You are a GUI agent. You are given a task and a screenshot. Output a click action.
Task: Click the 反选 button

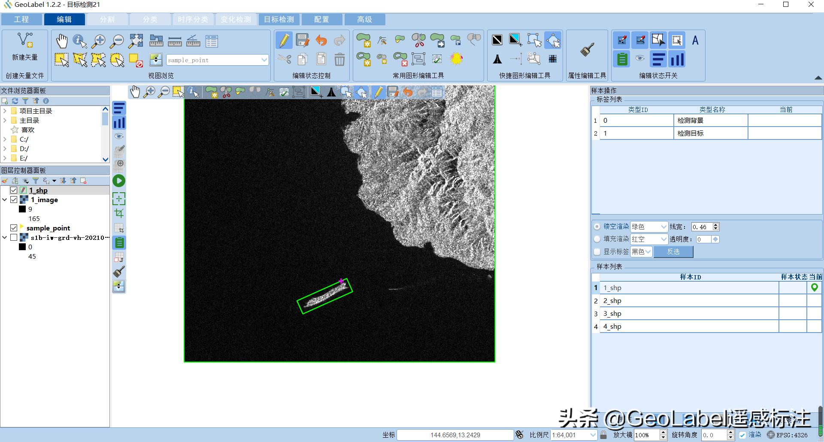(673, 252)
